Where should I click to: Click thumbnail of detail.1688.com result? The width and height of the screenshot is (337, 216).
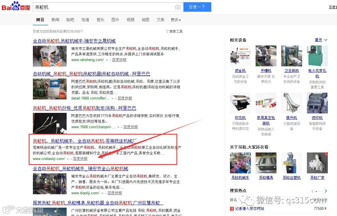point(50,89)
